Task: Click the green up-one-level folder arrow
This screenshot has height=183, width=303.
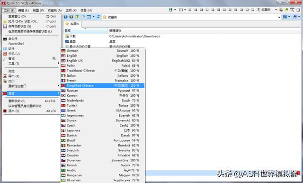Action: [77, 17]
